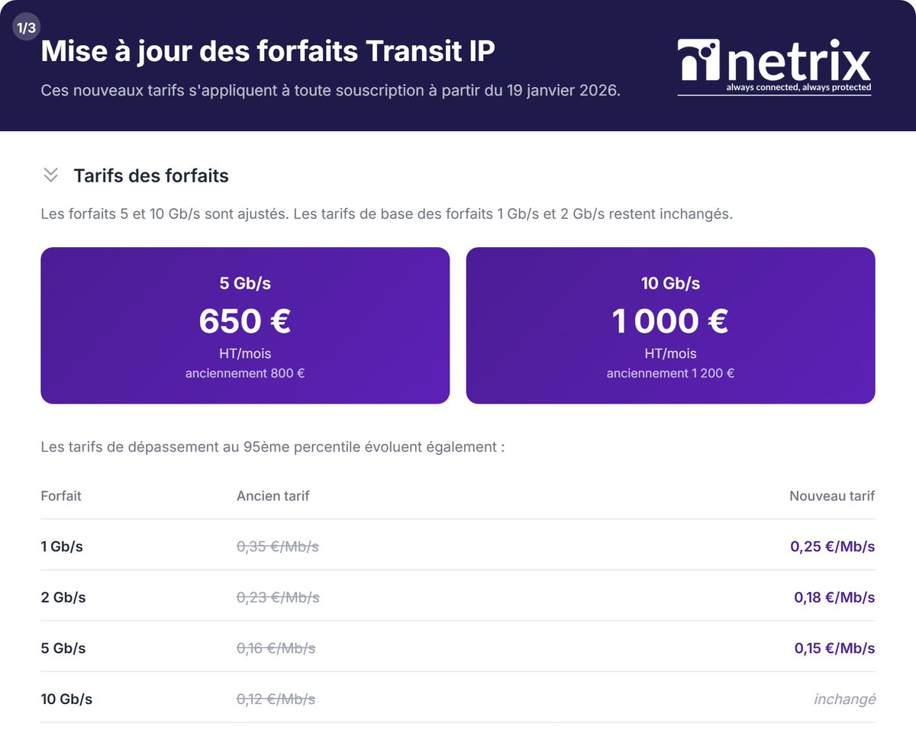The image size is (916, 756).
Task: Click the Ancien tarif column header
Action: 273,496
